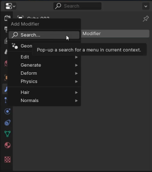Expand the Physics submenu arrow
Image resolution: width=152 pixels, height=172 pixels.
[77, 82]
